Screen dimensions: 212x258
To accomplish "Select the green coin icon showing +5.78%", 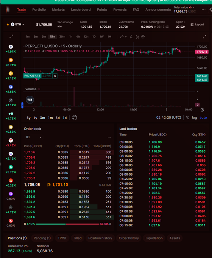I will tap(11, 167).
